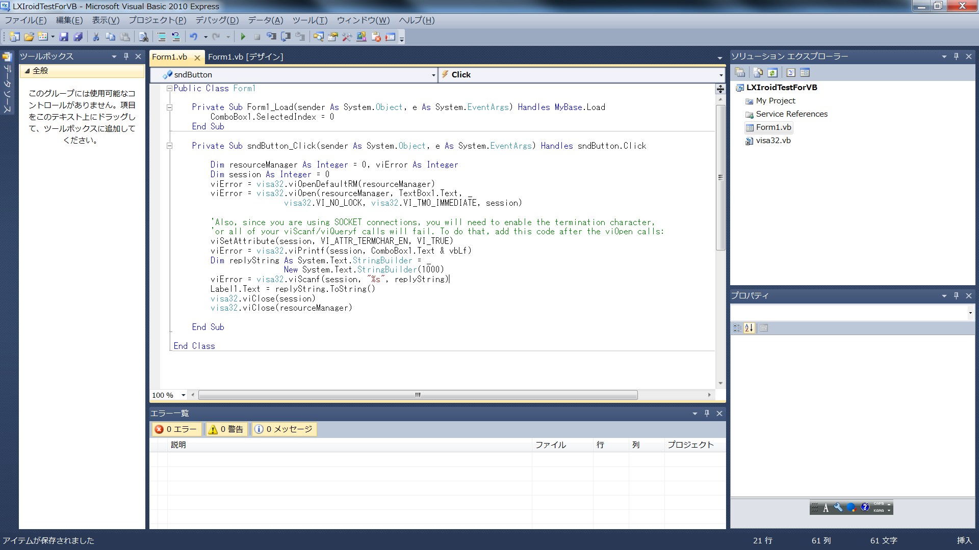The width and height of the screenshot is (979, 550).
Task: Open the デバッグ(D) menu
Action: click(217, 20)
